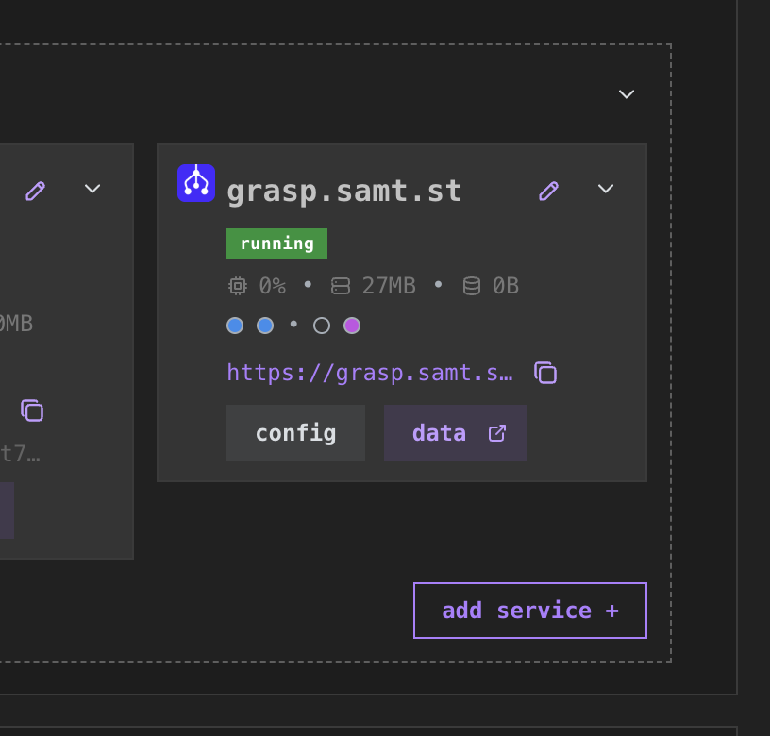
Task: Click the pencil icon on the left card
Action: (x=35, y=191)
